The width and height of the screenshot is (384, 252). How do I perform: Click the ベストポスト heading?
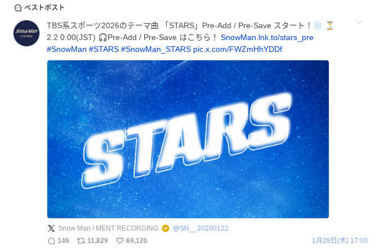click(x=44, y=7)
